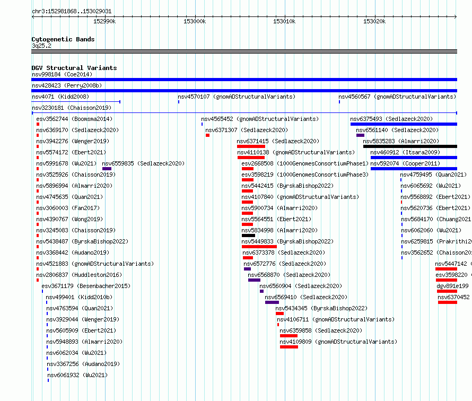Click nsv4107840 gnomAD variant label

[x=300, y=197]
